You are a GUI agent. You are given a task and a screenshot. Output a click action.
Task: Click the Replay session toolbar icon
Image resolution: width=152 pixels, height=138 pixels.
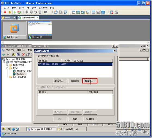(116, 12)
